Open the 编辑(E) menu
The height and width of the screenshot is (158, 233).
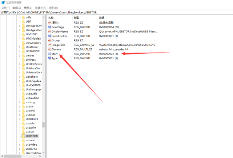(16, 8)
